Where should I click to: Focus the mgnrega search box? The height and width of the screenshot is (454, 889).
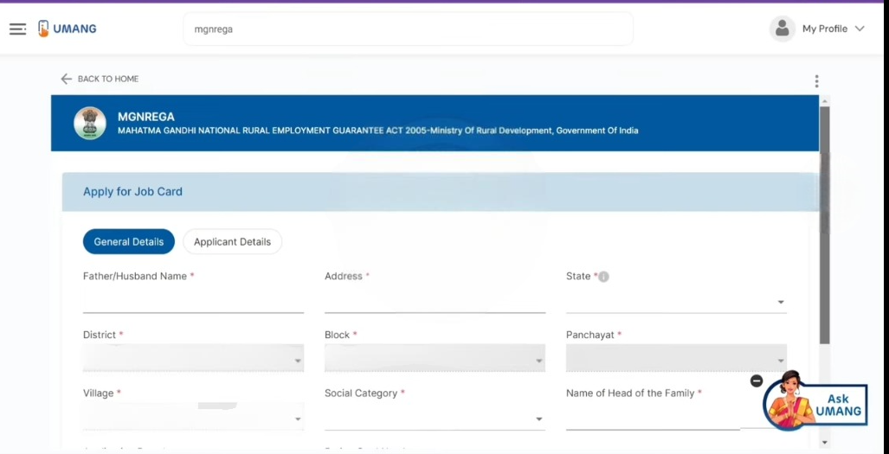click(x=408, y=29)
